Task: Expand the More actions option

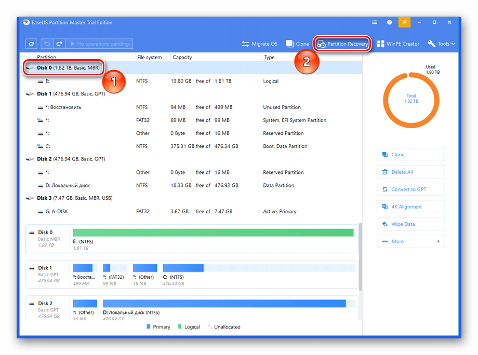Action: (x=411, y=241)
